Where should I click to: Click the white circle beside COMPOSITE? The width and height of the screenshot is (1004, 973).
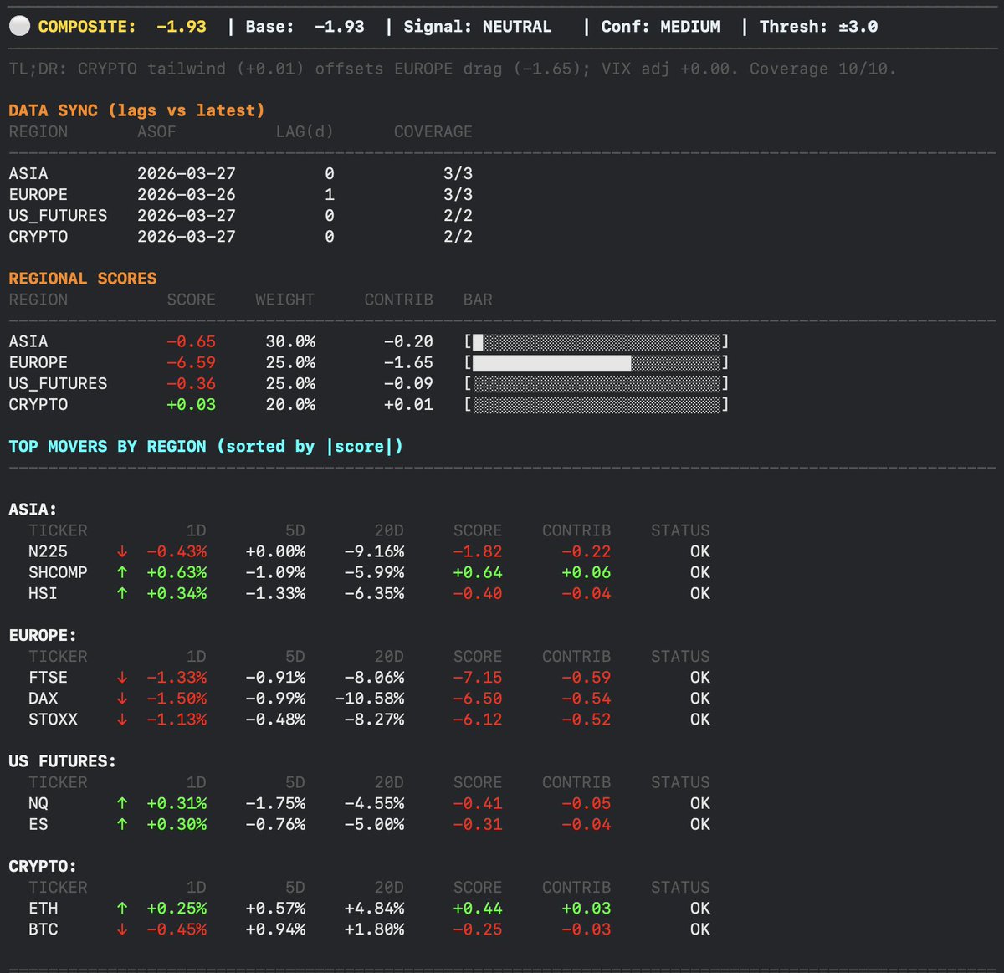coord(19,27)
